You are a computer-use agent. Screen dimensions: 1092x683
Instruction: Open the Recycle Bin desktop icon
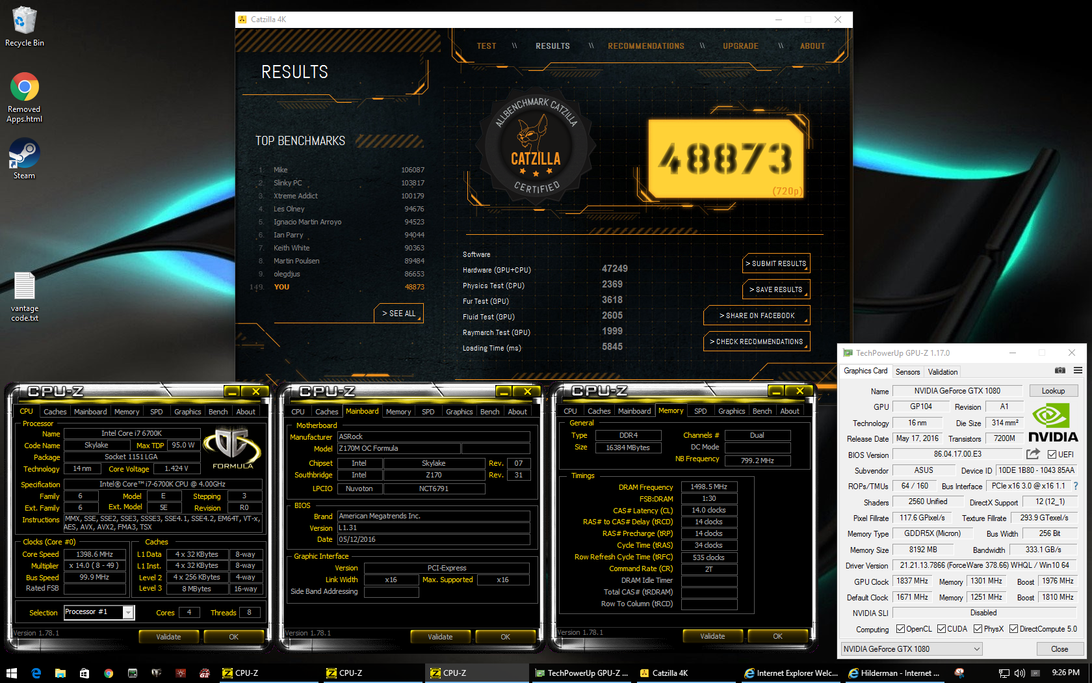[x=24, y=27]
